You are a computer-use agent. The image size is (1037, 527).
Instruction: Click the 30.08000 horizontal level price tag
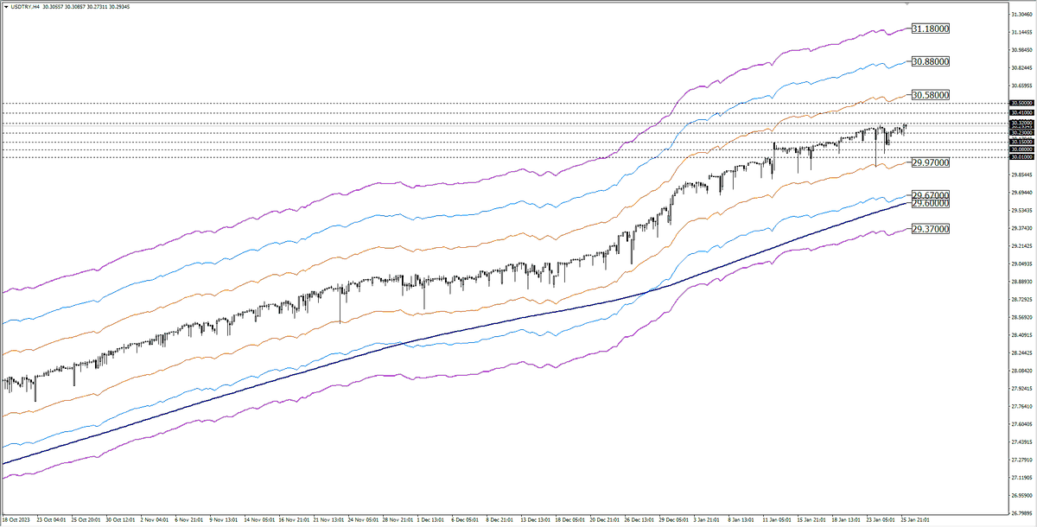[x=1022, y=149]
